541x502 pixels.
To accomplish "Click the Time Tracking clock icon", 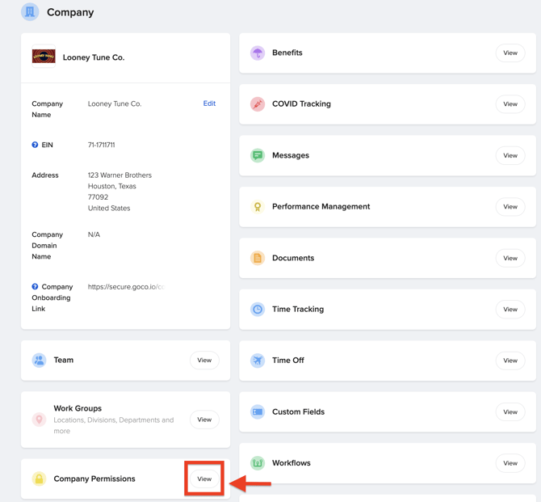I will [x=258, y=310].
